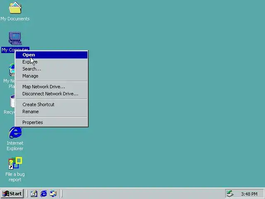Screen dimensions: 265x199
Task: Choose Manage in the context menu
Action: tap(52, 76)
